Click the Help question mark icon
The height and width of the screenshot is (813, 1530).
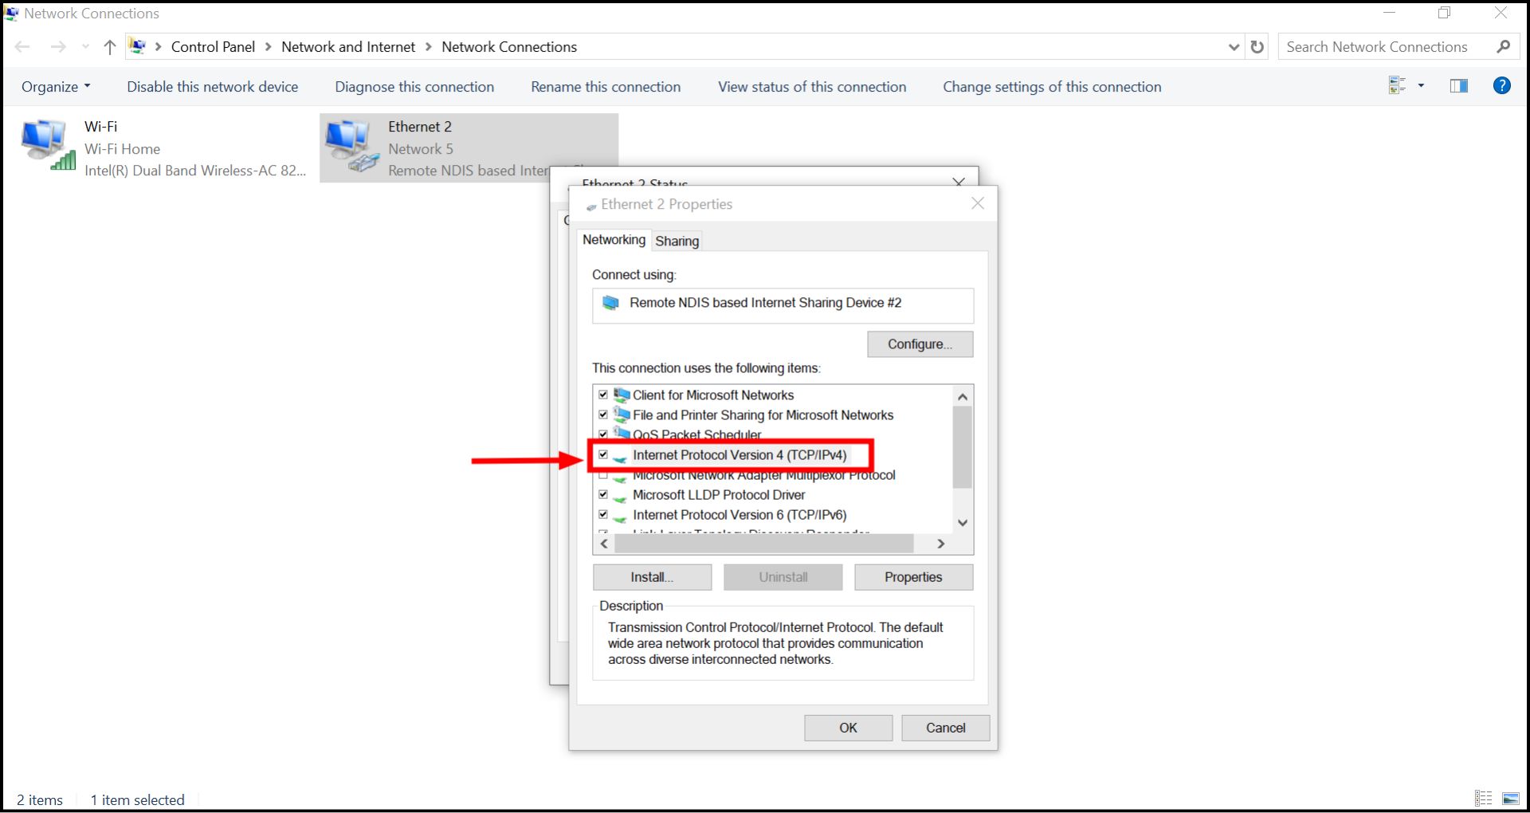click(1502, 85)
